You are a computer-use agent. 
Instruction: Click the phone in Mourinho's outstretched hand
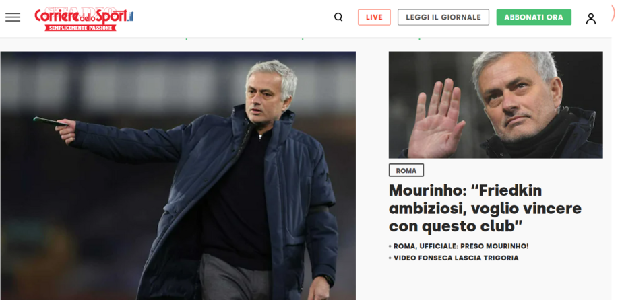pyautogui.click(x=51, y=122)
